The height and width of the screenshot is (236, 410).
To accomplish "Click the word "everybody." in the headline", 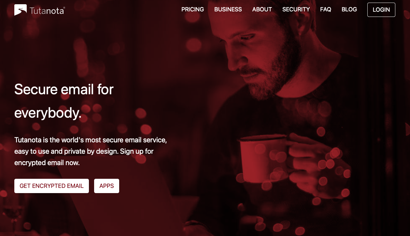I will pos(48,113).
